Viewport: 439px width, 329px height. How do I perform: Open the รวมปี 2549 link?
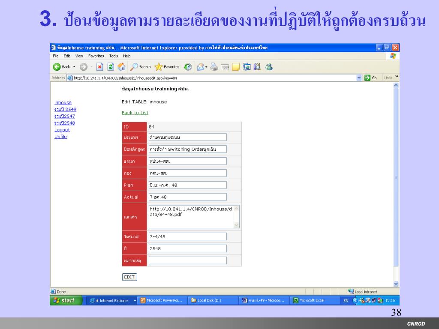point(65,109)
